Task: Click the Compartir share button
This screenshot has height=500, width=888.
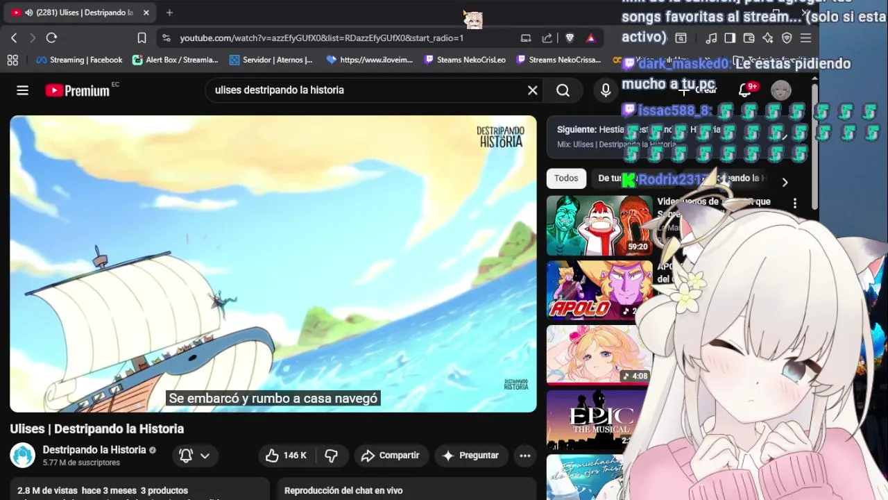Action: coord(391,456)
